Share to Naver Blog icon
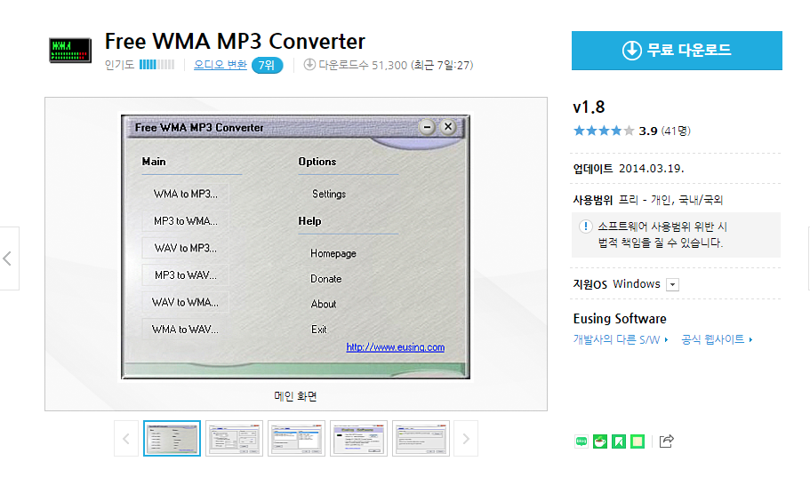The width and height of the screenshot is (810, 501). (581, 441)
